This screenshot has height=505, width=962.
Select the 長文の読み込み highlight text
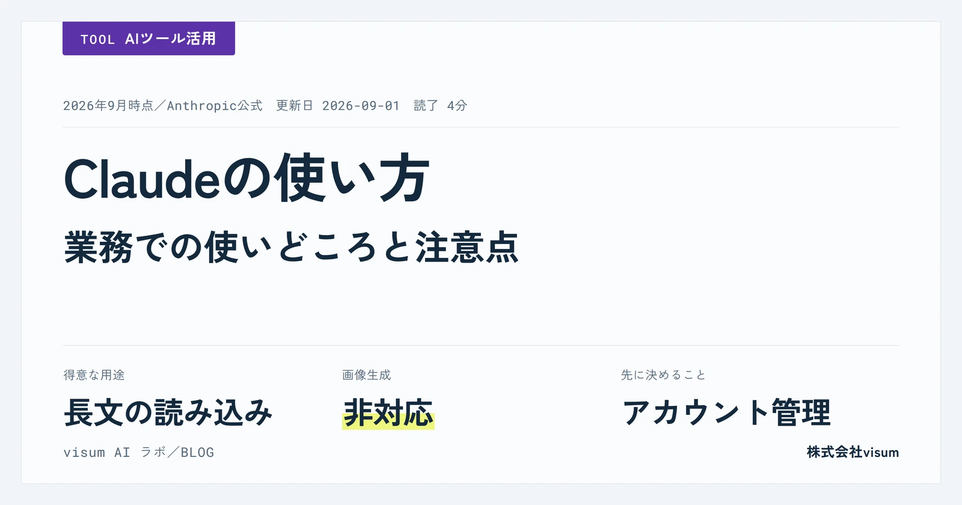(x=168, y=412)
